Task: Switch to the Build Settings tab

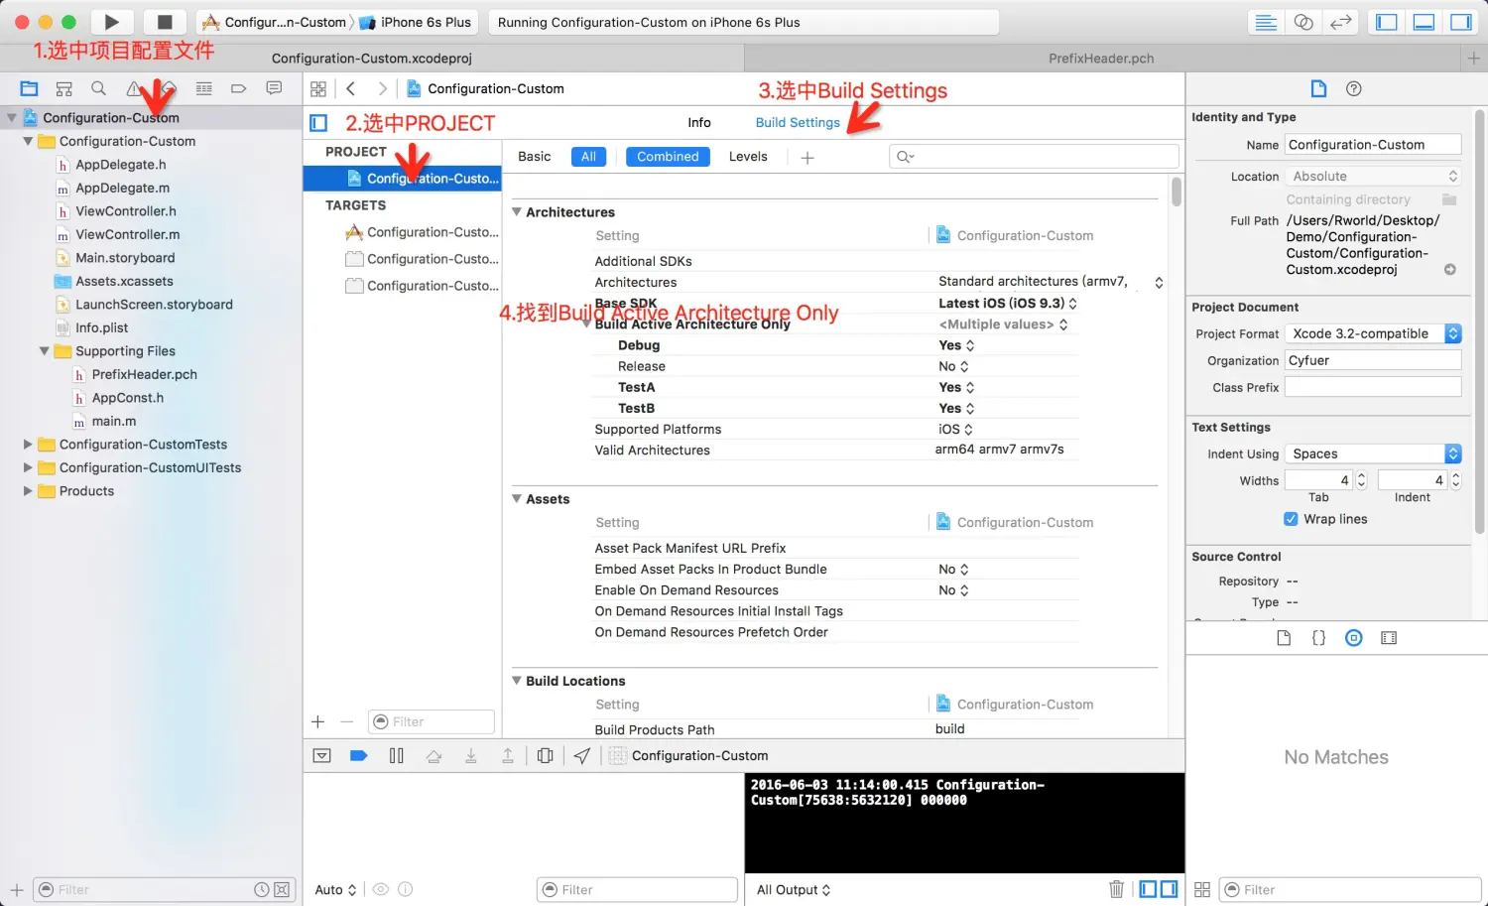Action: click(x=798, y=123)
